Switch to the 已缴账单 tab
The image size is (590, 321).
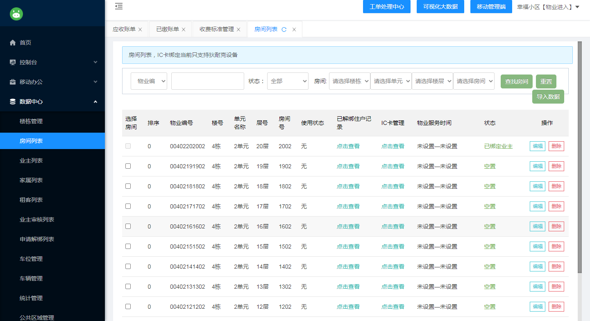pyautogui.click(x=167, y=29)
